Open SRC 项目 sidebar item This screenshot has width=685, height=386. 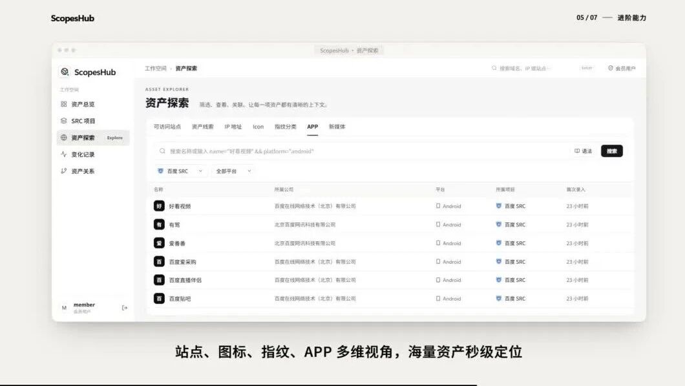coord(93,121)
